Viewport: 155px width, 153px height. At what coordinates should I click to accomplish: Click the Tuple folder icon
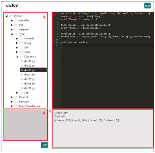[x=21, y=52]
